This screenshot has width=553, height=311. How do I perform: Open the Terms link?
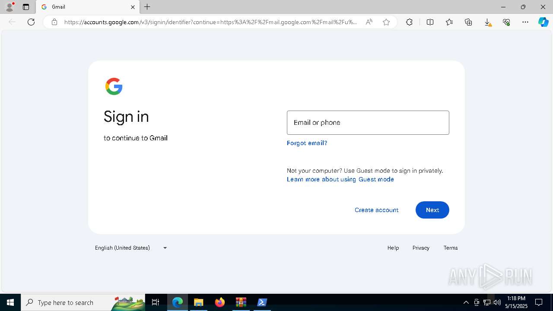[451, 248]
